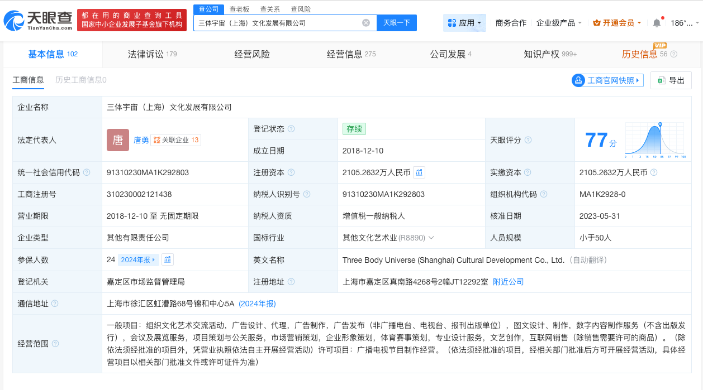703x390 pixels.
Task: Click the 77分 score value
Action: [x=601, y=140]
